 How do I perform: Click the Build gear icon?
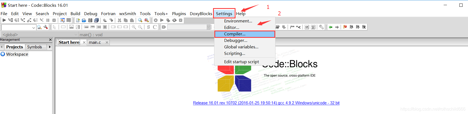pos(156,20)
